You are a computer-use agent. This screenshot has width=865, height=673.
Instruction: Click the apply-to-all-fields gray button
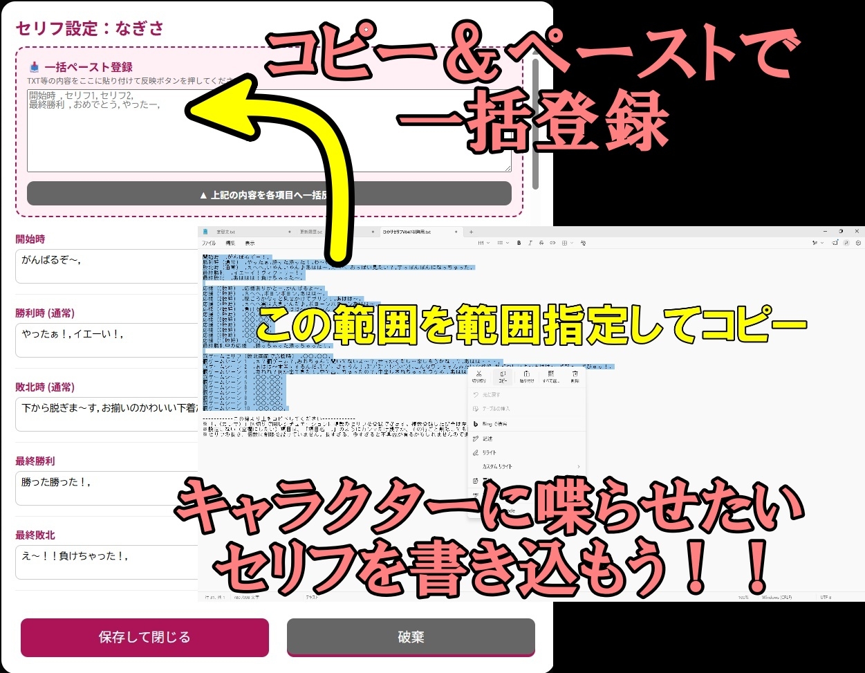[269, 194]
